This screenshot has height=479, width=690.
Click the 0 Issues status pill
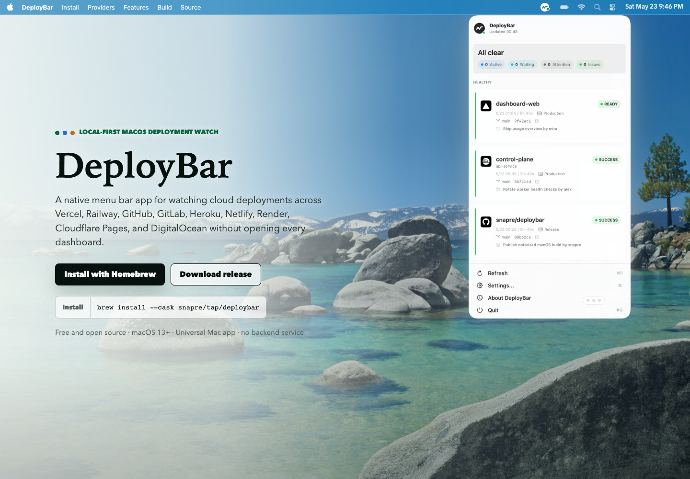[x=590, y=65]
